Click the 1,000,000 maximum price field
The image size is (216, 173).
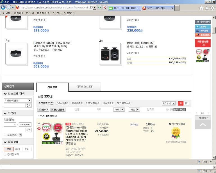point(25,124)
